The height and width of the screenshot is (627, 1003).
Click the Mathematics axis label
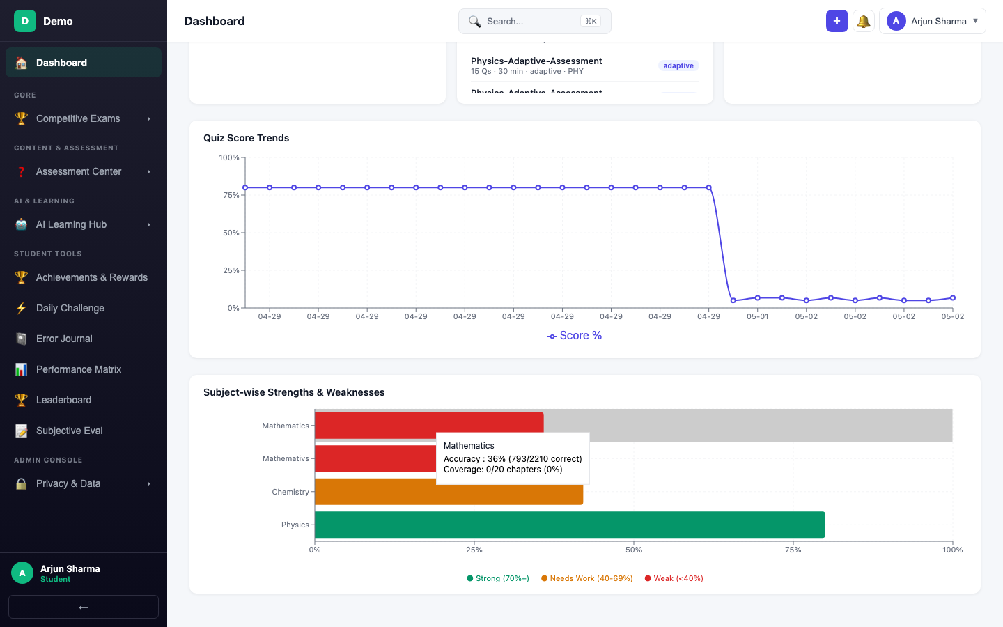[286, 426]
